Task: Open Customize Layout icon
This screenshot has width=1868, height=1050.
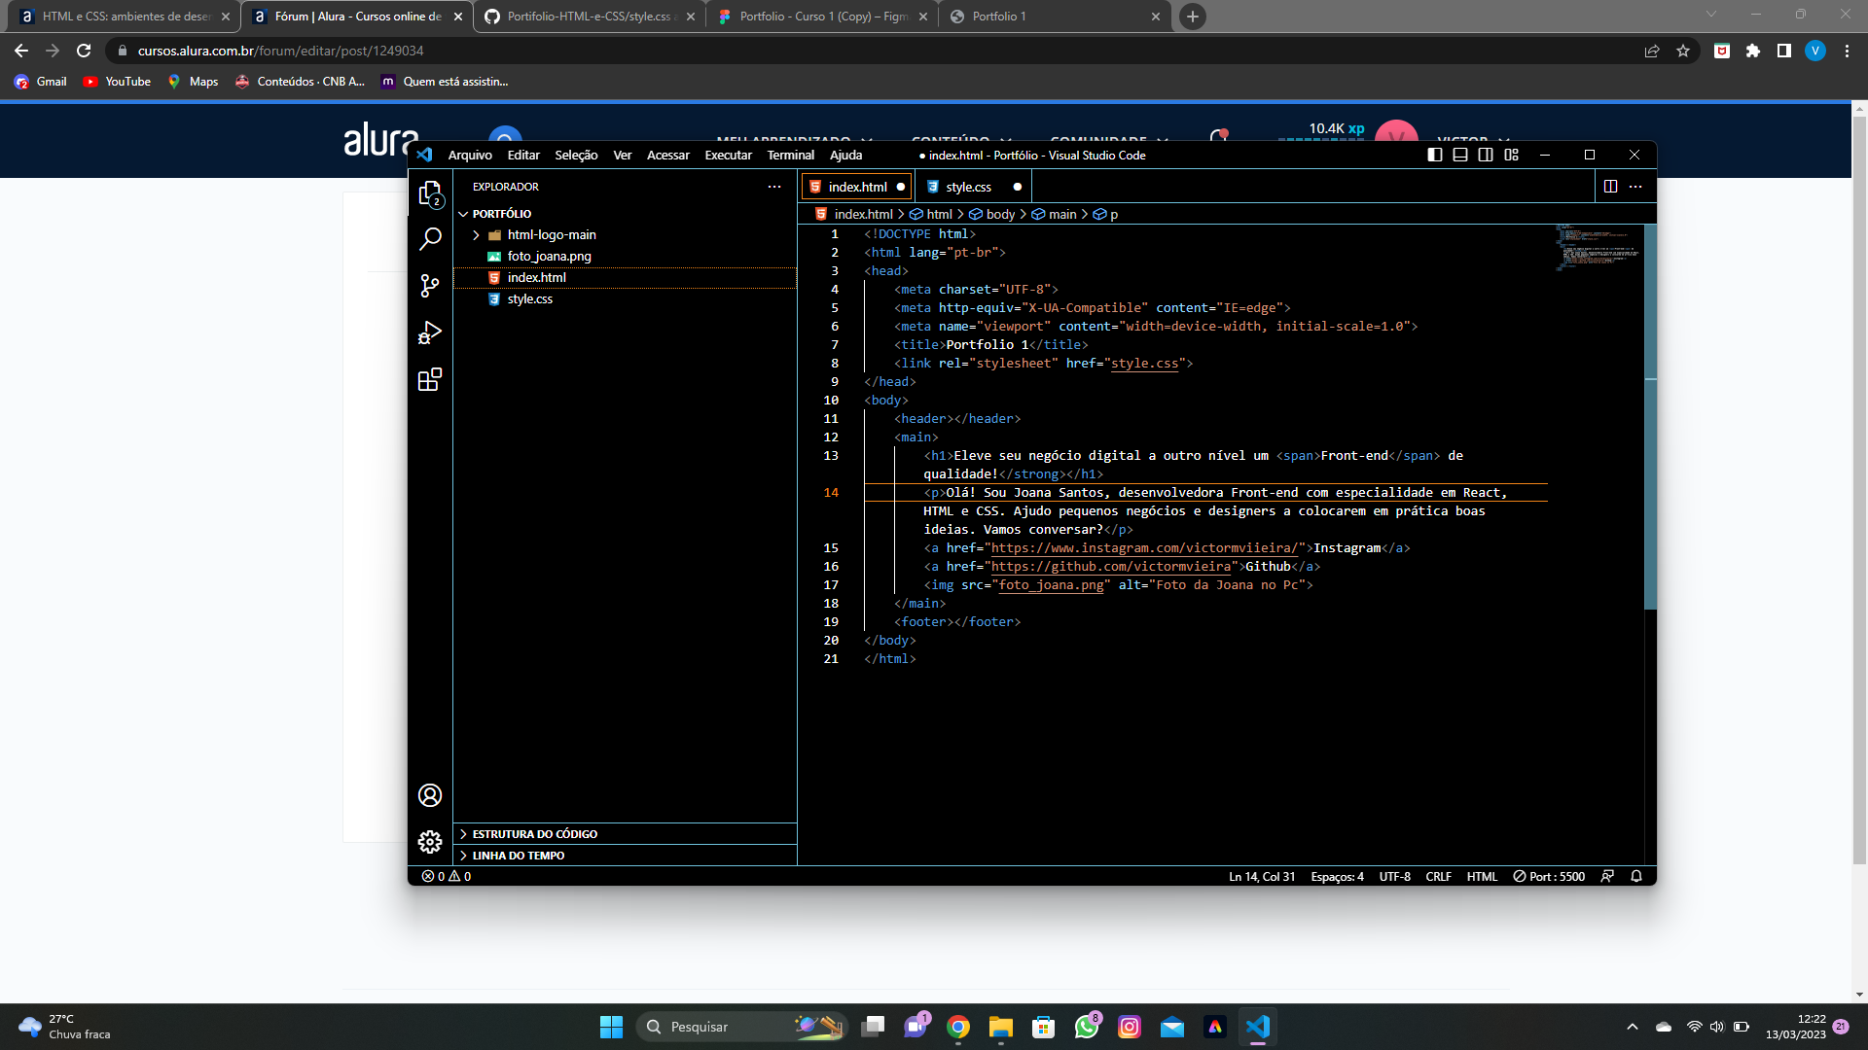Action: coord(1511,155)
